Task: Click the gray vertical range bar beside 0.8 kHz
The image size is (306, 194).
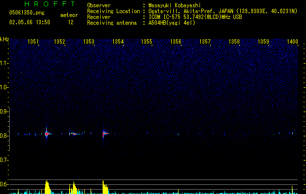Action: point(10,129)
